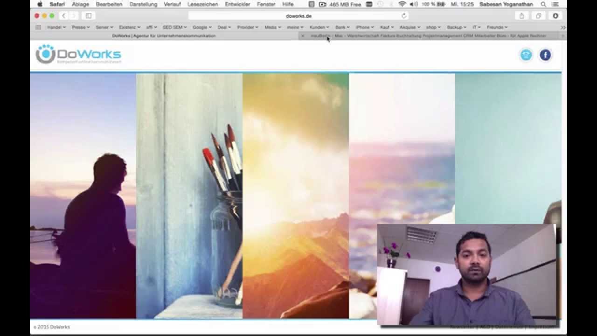Add a new tab with plus button

562,36
